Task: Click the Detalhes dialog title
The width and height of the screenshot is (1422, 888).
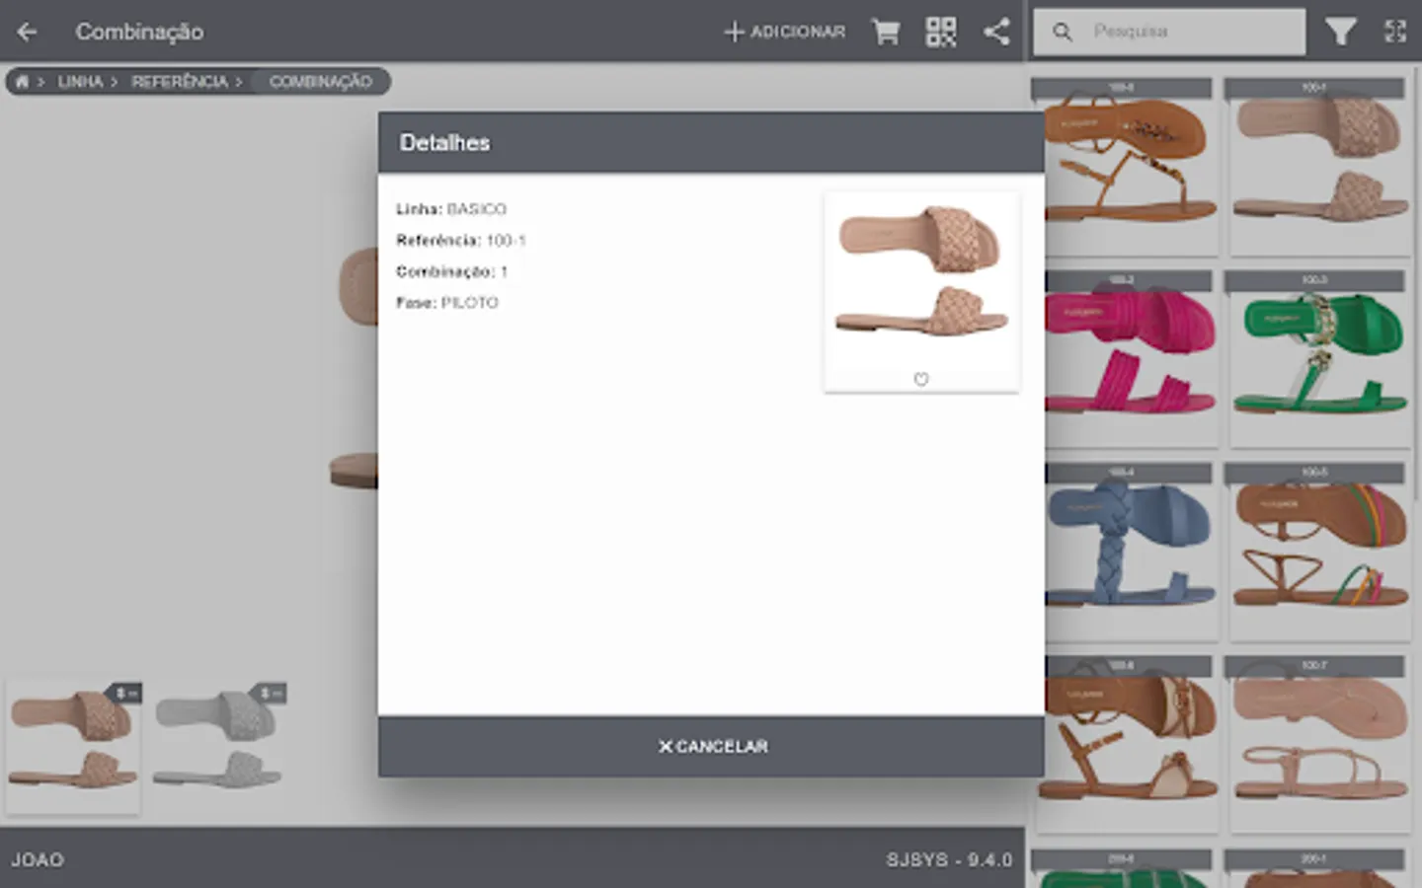Action: coord(444,143)
